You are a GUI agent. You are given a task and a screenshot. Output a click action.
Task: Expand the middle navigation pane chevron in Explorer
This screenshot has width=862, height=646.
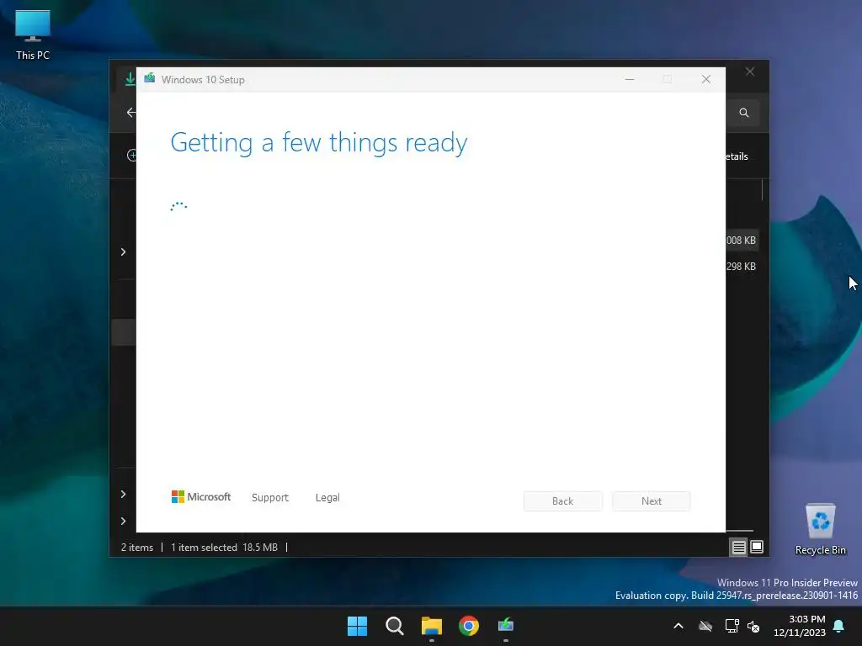click(123, 252)
